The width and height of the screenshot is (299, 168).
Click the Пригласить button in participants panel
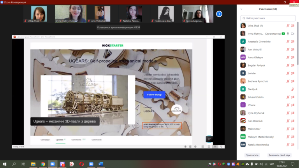(x=252, y=155)
